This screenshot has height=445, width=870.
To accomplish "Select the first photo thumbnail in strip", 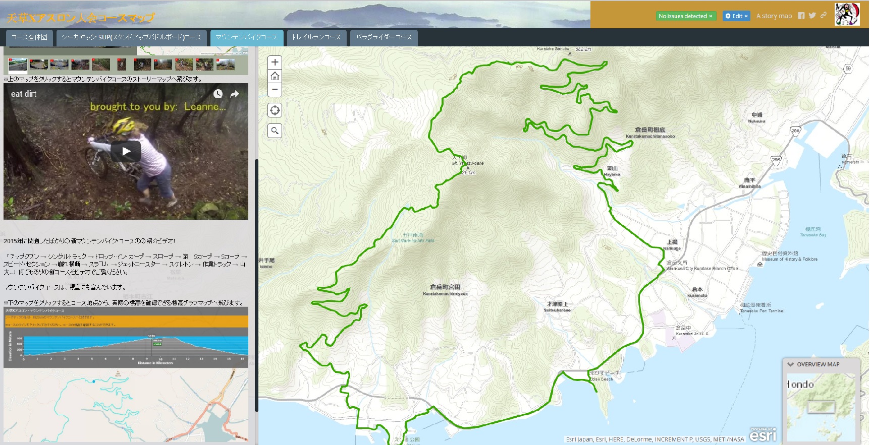I will pos(18,65).
